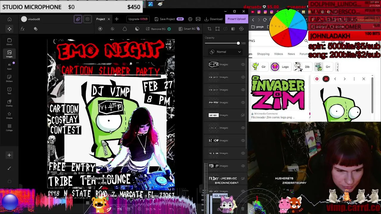This screenshot has height=214, width=381.
Task: Click the highlighted linked-circles icon beside settings
Action: coord(78,19)
